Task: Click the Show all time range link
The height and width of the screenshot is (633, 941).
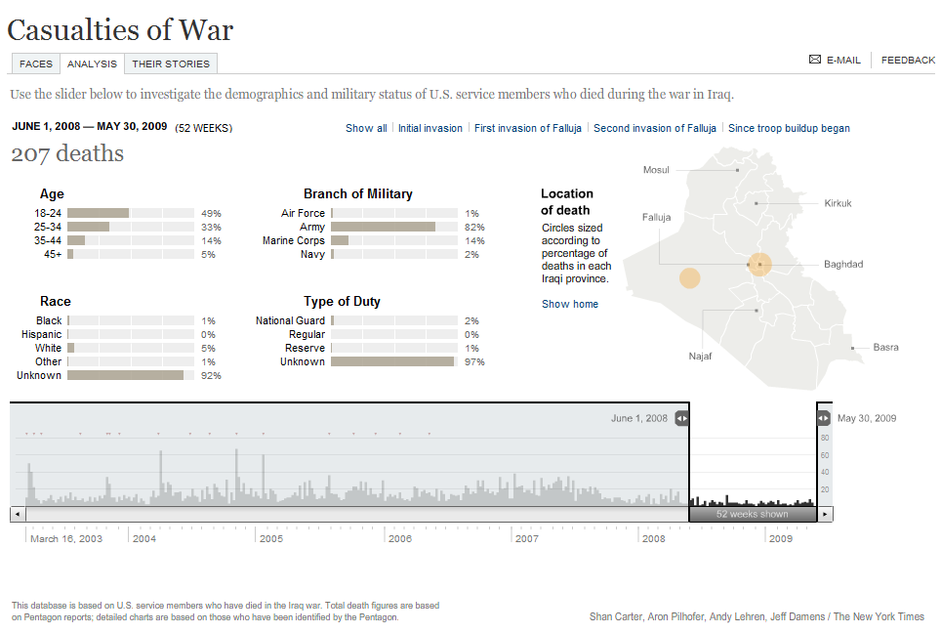Action: (x=366, y=128)
